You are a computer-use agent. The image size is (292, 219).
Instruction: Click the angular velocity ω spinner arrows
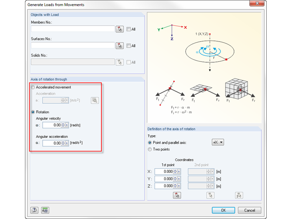63,125
